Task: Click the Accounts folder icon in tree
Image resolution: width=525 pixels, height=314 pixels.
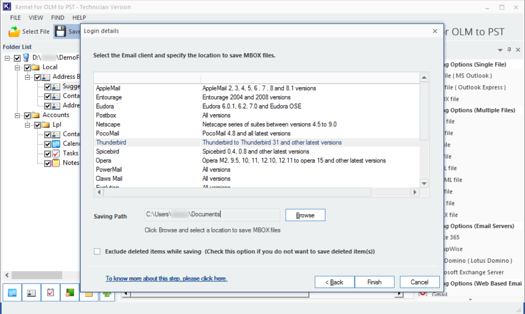Action: point(36,115)
